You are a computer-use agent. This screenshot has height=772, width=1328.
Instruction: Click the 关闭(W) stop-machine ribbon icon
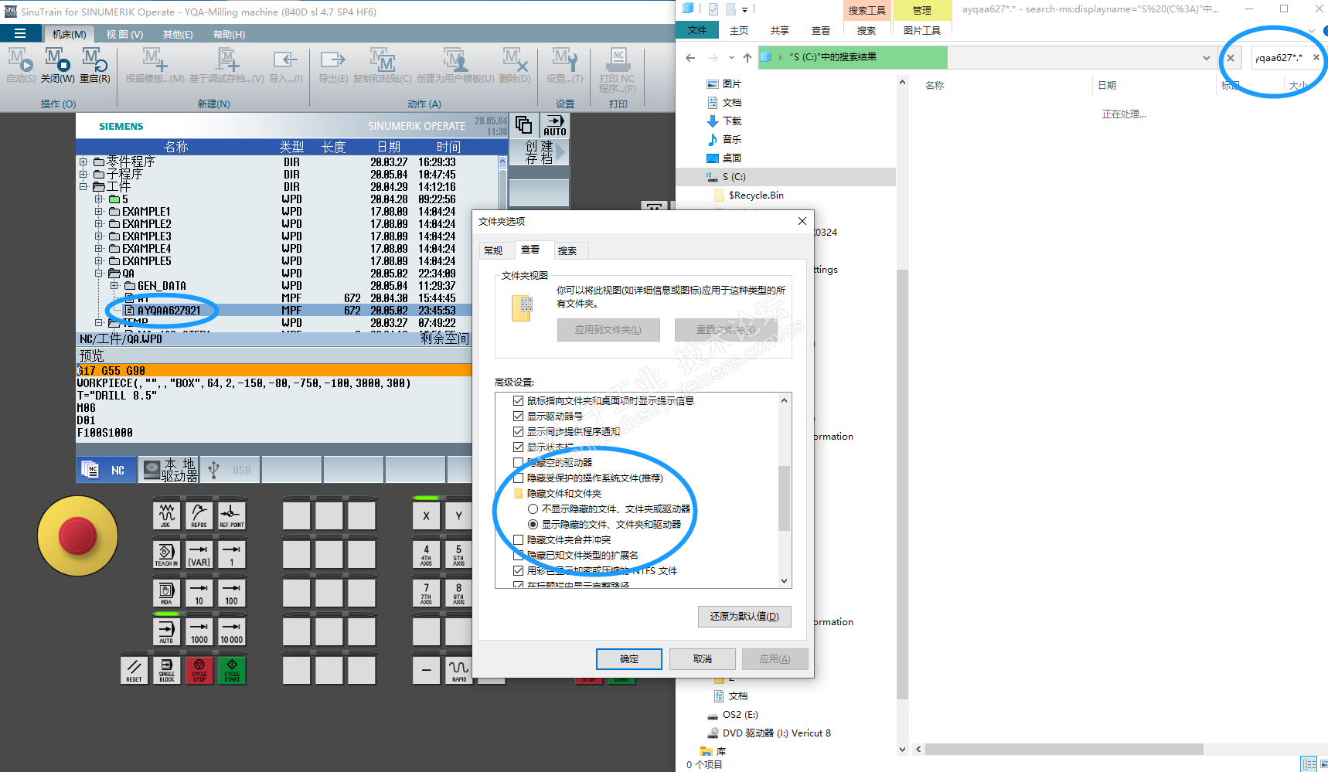(58, 65)
